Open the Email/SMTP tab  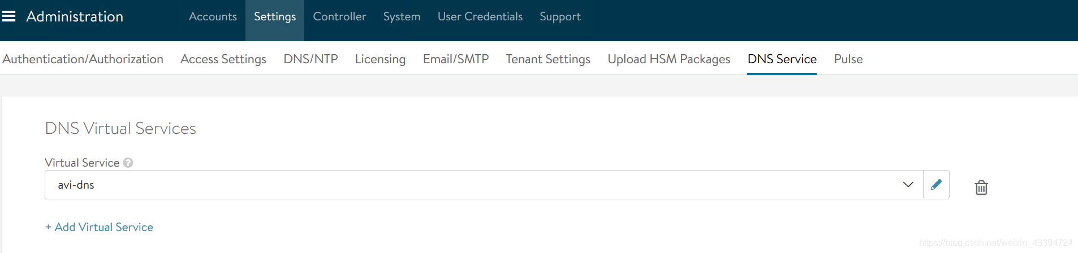point(456,59)
